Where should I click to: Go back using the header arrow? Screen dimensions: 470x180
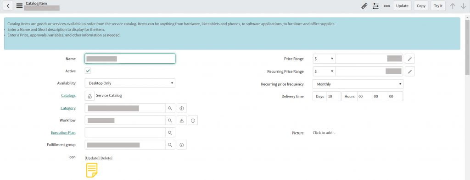point(8,5)
